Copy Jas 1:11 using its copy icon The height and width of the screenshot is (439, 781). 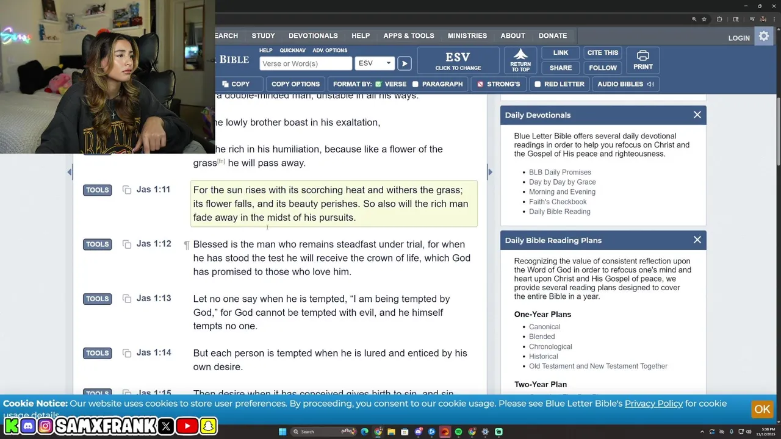(127, 190)
